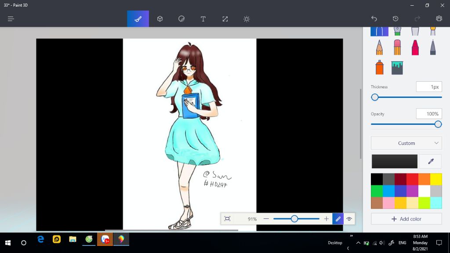Select the Watercolor brush
450x253 pixels.
click(433, 31)
